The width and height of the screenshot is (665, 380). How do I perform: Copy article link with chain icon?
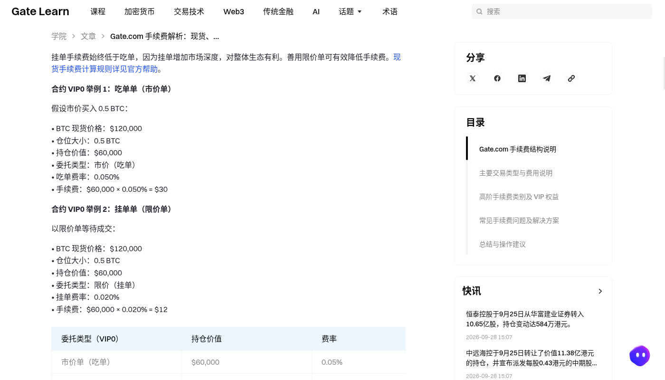click(x=571, y=78)
